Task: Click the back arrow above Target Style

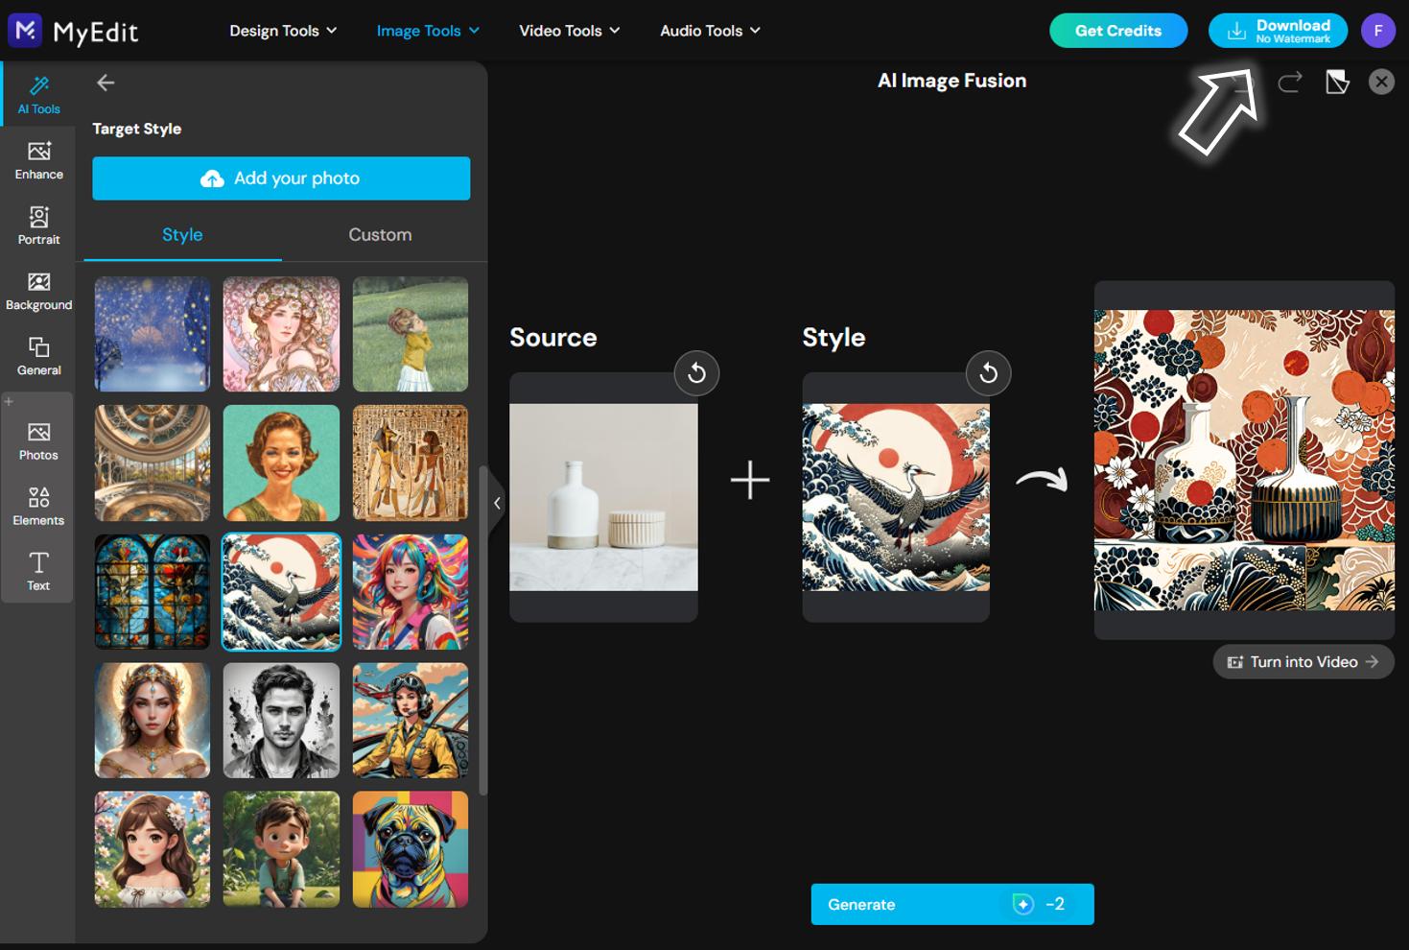Action: tap(106, 83)
